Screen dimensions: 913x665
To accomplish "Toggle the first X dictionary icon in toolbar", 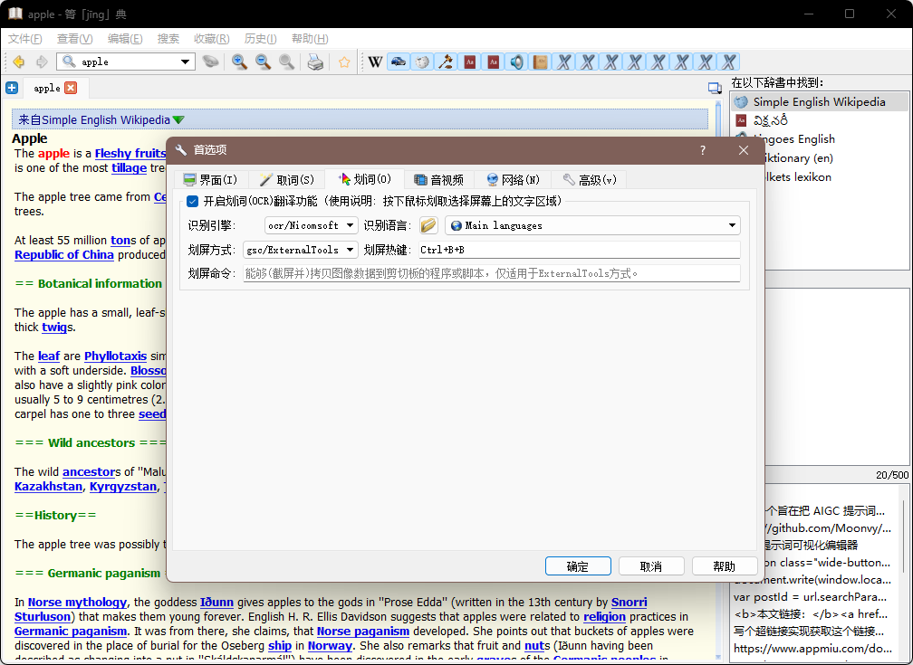I will point(563,62).
